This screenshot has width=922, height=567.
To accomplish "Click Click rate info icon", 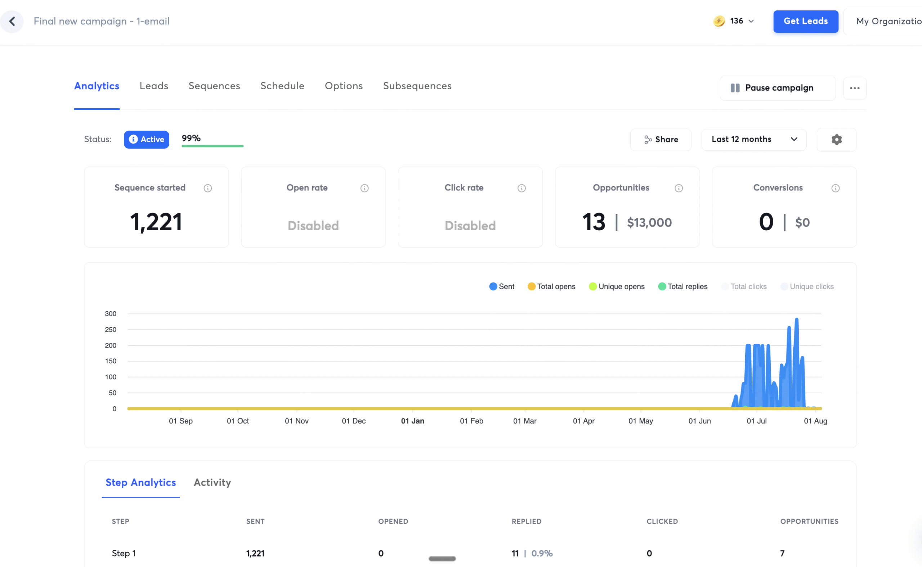I will click(522, 188).
